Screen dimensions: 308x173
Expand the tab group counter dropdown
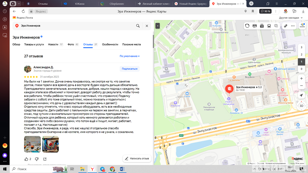coord(19,4)
